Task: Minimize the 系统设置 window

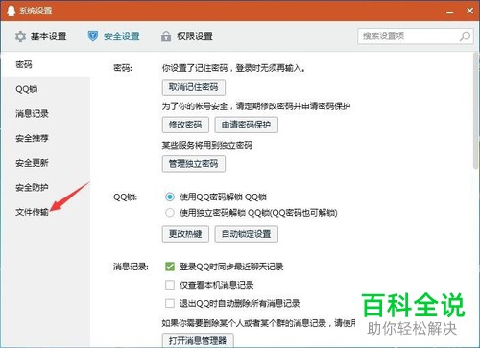Action: (x=450, y=12)
